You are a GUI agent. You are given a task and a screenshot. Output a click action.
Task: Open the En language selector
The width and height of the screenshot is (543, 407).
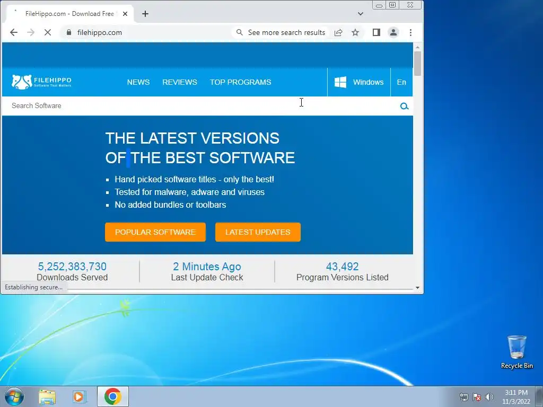401,82
